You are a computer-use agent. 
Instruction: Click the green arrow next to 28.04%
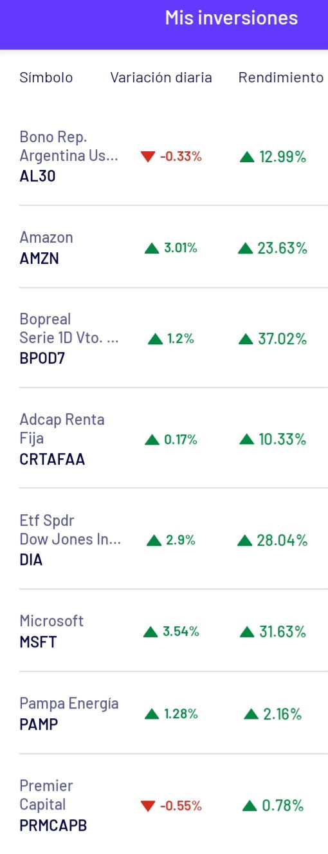coord(245,541)
